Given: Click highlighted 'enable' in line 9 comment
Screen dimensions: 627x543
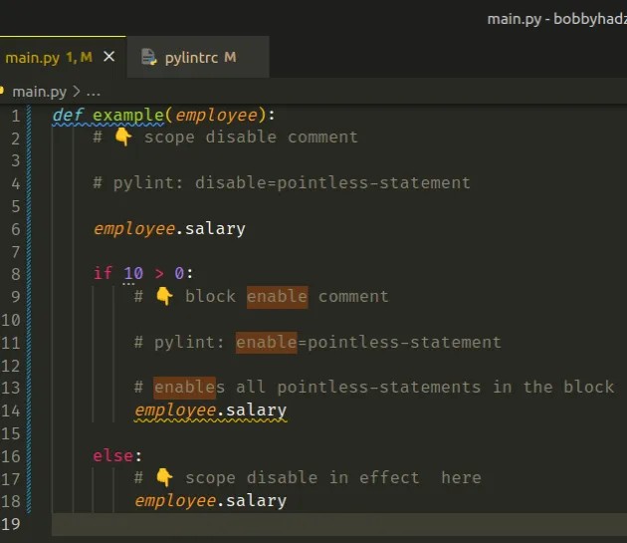Looking at the screenshot, I should [277, 296].
